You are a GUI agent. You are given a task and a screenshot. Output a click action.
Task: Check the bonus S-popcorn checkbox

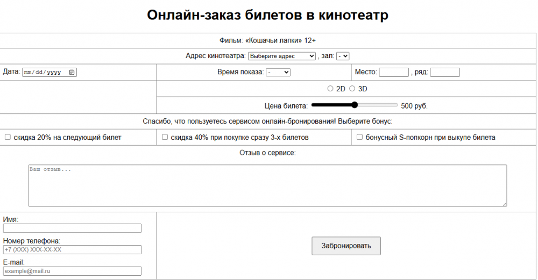tap(359, 137)
